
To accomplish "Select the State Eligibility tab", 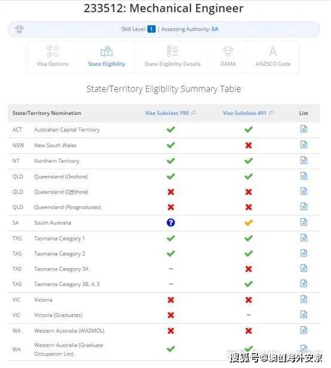I will (106, 57).
